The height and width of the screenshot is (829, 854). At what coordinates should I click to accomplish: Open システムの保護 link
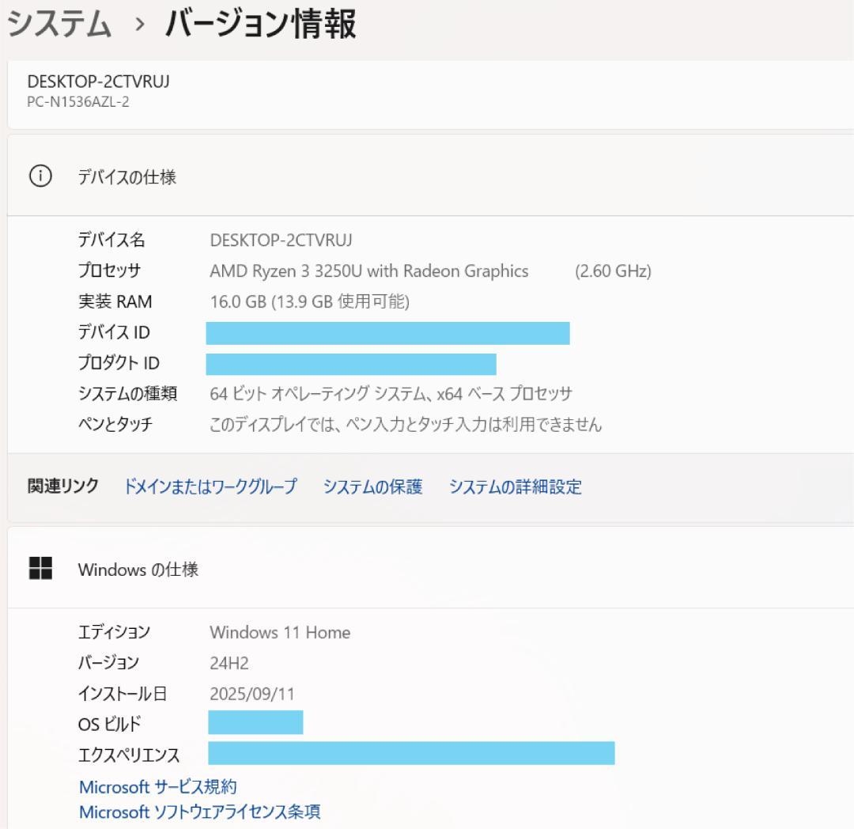372,486
